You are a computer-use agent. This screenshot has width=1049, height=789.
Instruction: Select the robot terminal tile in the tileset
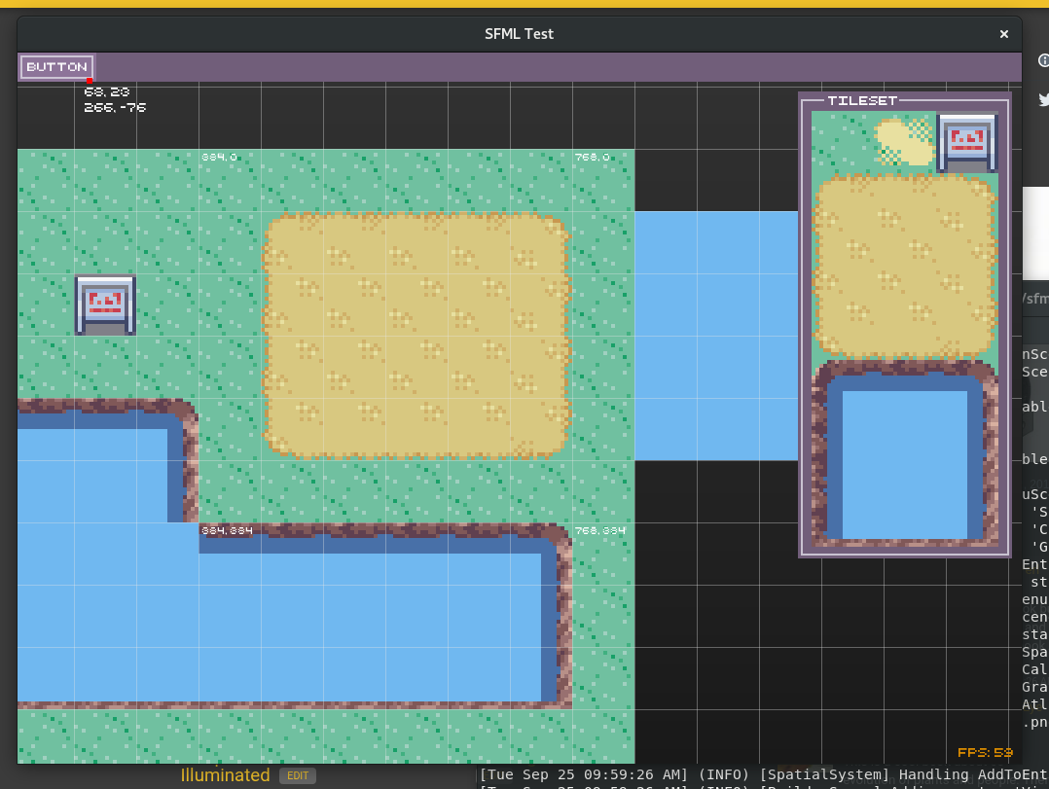(966, 143)
